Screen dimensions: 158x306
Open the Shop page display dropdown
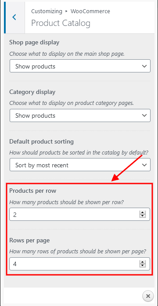click(x=80, y=66)
